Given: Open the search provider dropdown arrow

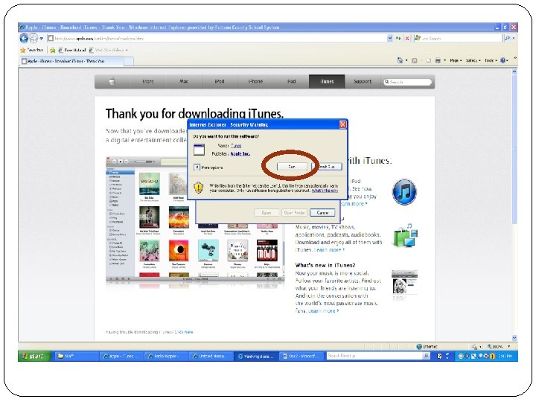Looking at the screenshot, I should (x=514, y=38).
